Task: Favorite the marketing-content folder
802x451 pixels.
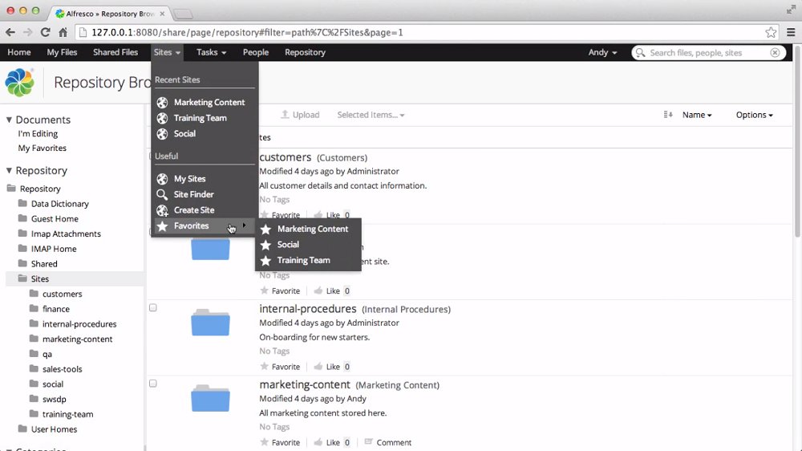Action: click(280, 442)
